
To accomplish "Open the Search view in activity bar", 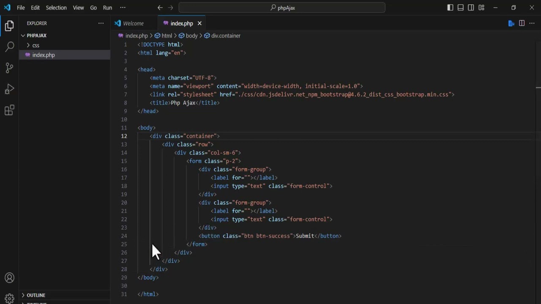I will 9,46.
